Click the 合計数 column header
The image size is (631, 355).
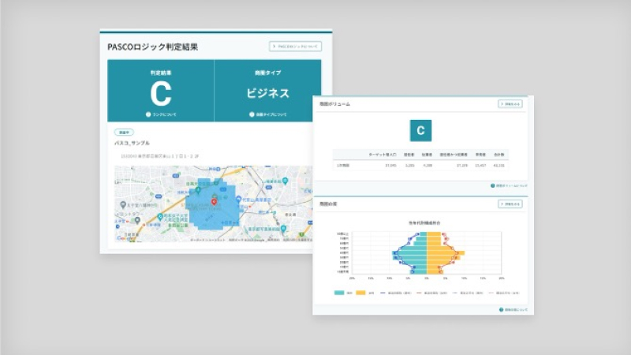click(x=499, y=155)
